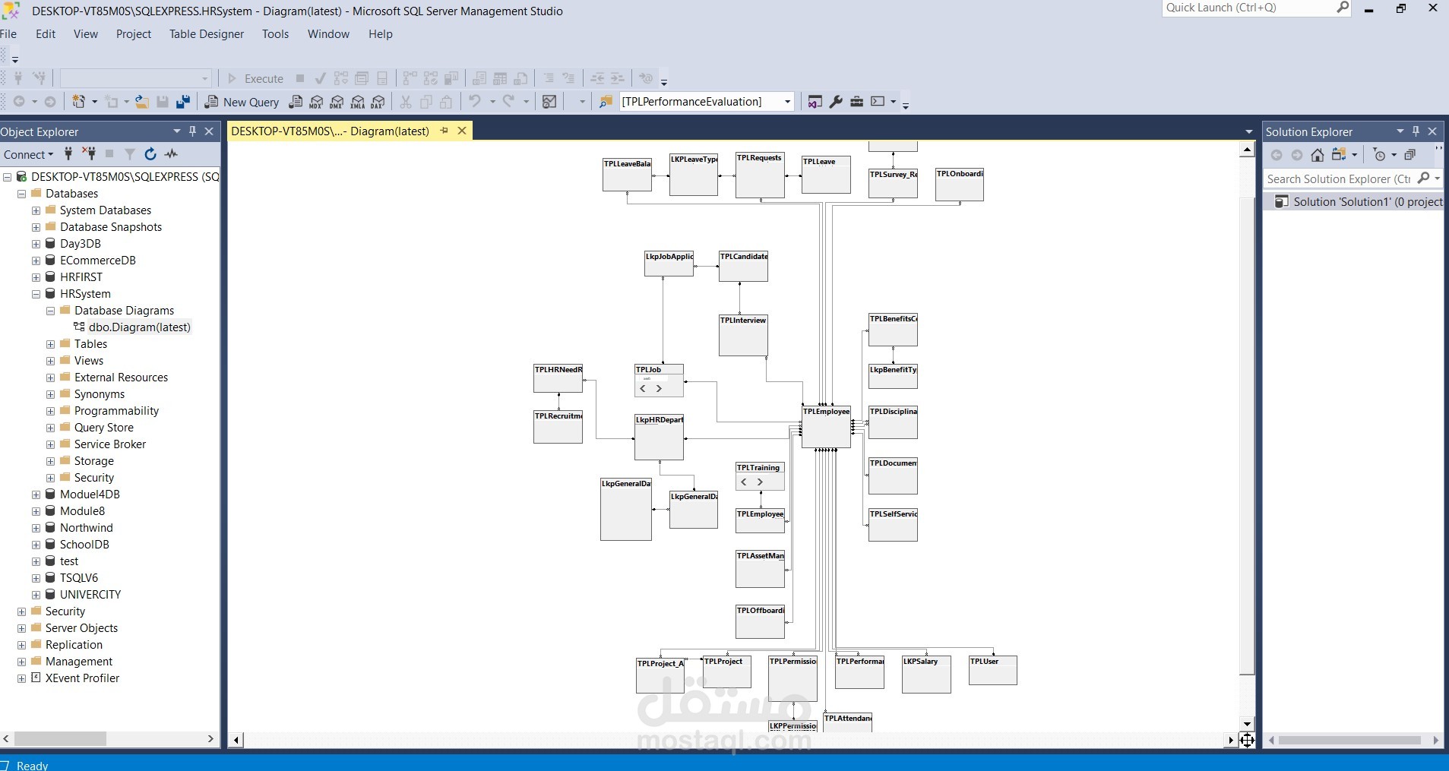Screen dimensions: 1449x771
Task: Click the Collapse All icon in Solution Explorer
Action: 1410,155
